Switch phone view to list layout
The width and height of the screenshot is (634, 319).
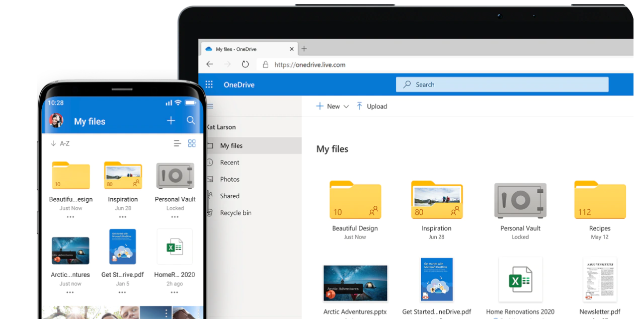[177, 143]
